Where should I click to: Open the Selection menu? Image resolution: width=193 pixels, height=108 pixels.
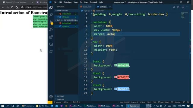68,2
